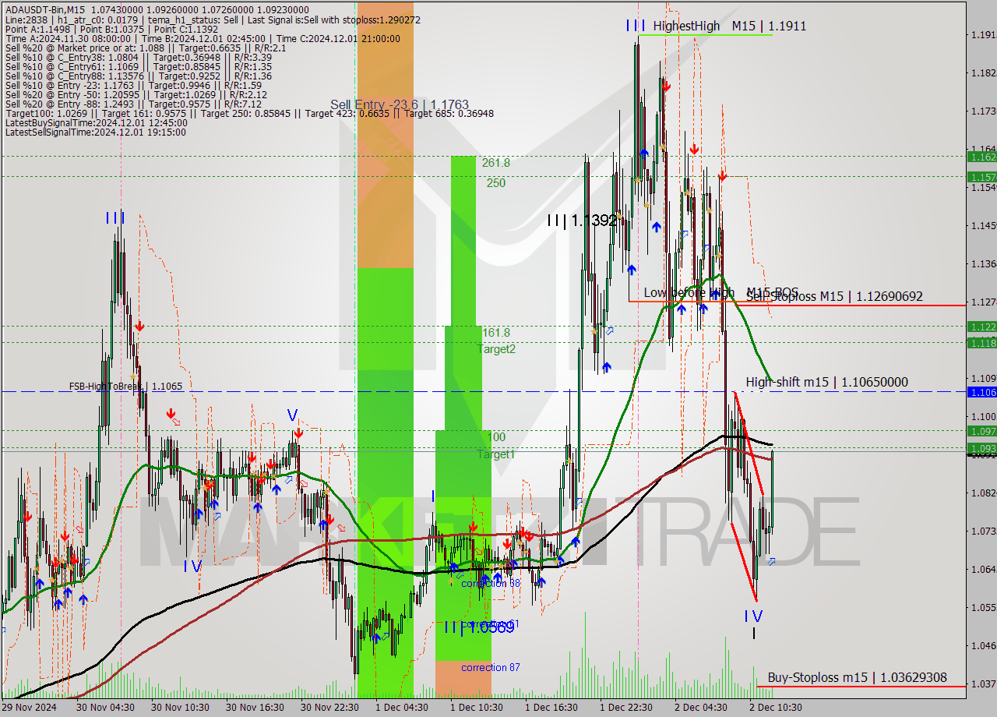Click the 1 Dec 04:30 time axis label

tap(401, 708)
